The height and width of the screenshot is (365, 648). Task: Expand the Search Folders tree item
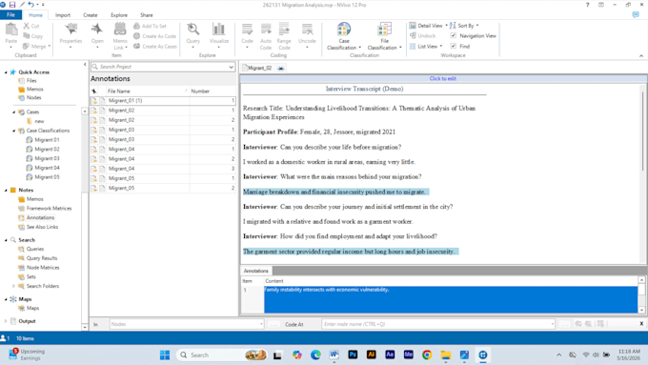click(x=13, y=286)
